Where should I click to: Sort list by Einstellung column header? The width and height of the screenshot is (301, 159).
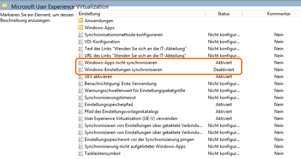point(89,14)
